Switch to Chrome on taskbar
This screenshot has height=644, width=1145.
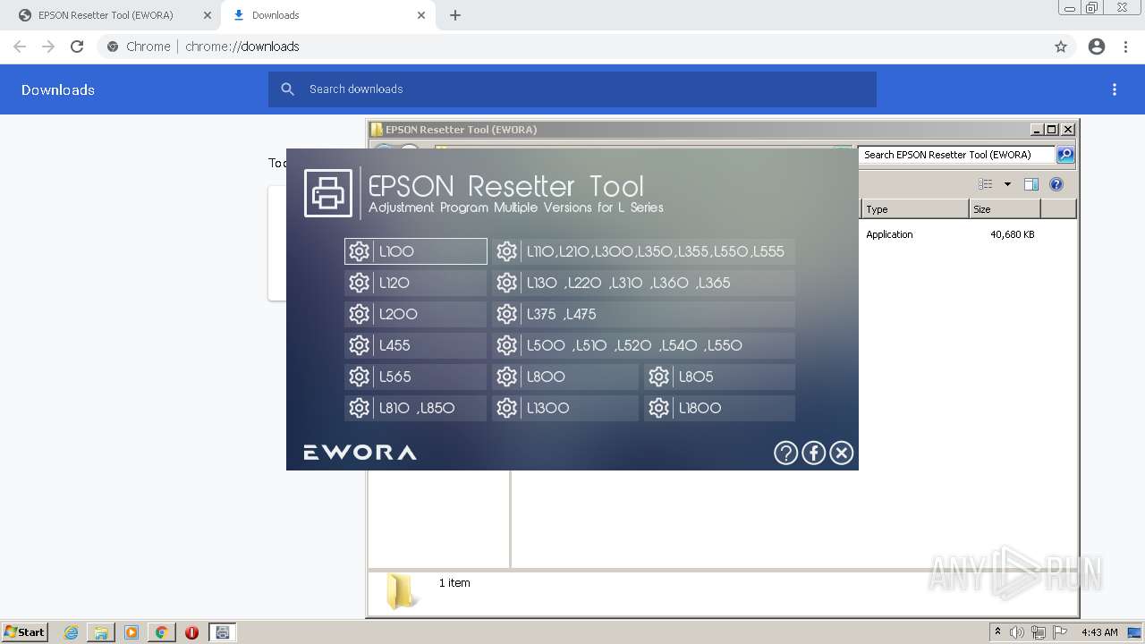point(161,632)
